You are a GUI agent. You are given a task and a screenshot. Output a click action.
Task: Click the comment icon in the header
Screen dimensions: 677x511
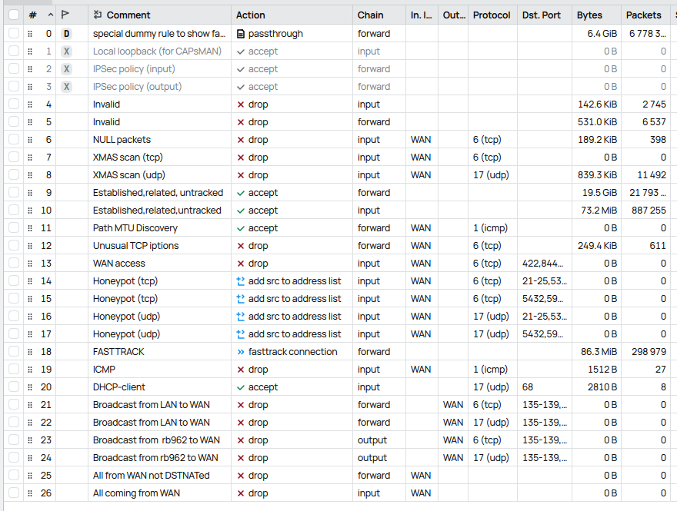pos(97,15)
